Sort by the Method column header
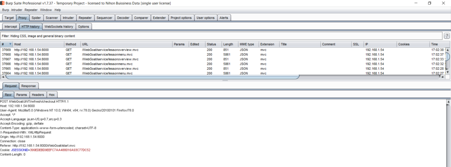The image size is (451, 167). 73,44
